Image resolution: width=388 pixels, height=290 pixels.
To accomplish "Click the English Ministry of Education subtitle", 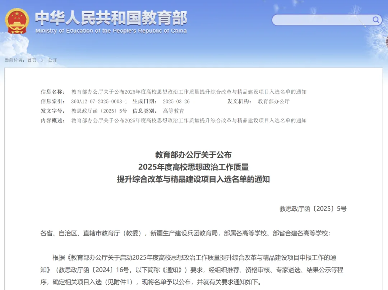I will 111,31.
